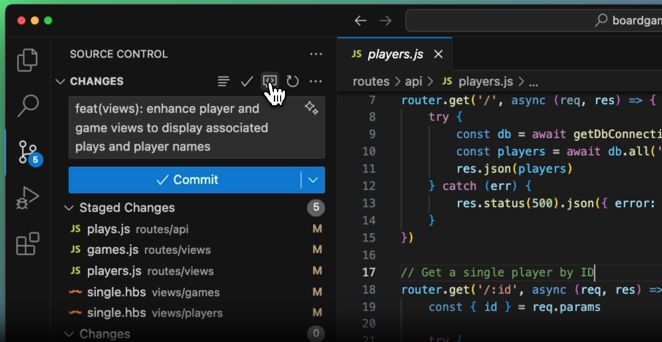Open more actions beside the refresh icon
This screenshot has height=342, width=662.
point(316,81)
